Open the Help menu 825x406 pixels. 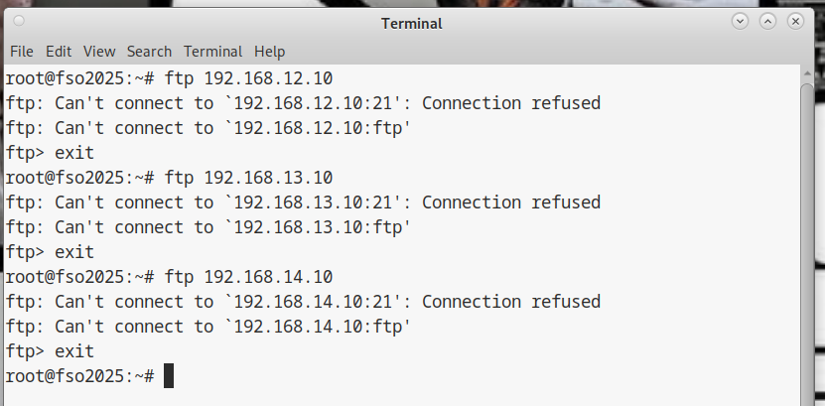tap(269, 52)
